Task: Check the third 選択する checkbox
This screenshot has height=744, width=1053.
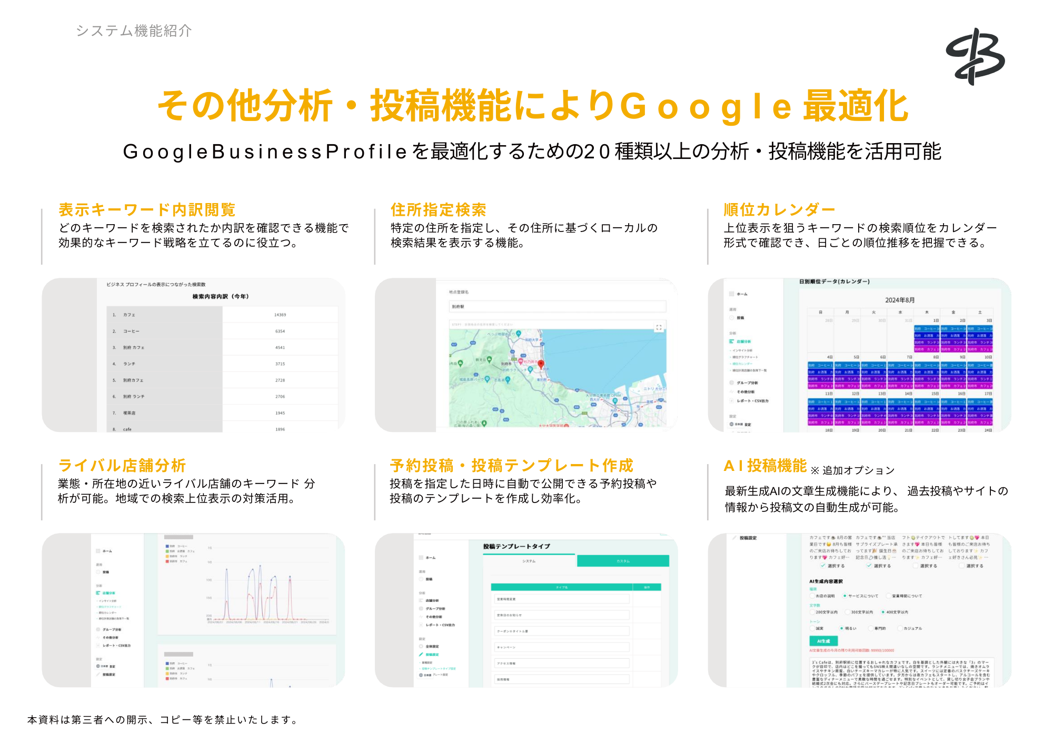Action: pos(915,566)
